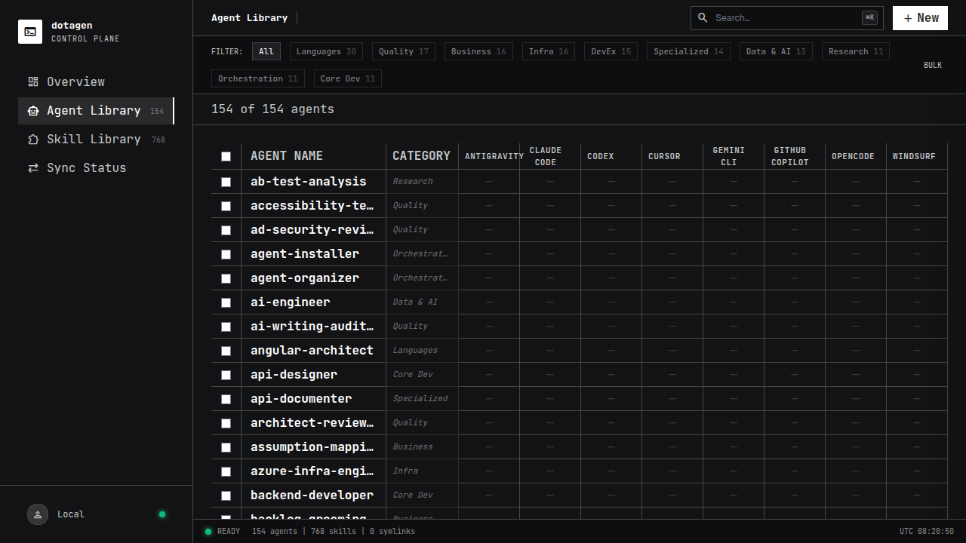Click the assumption-mapping agent name
966x543 pixels.
(312, 447)
